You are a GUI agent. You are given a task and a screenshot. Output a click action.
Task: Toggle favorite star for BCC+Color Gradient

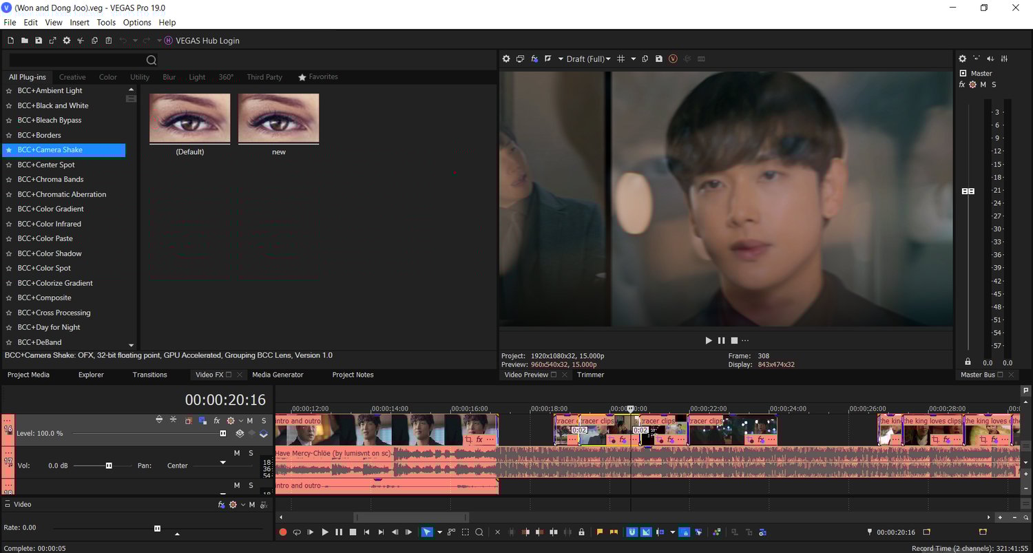pyautogui.click(x=9, y=209)
